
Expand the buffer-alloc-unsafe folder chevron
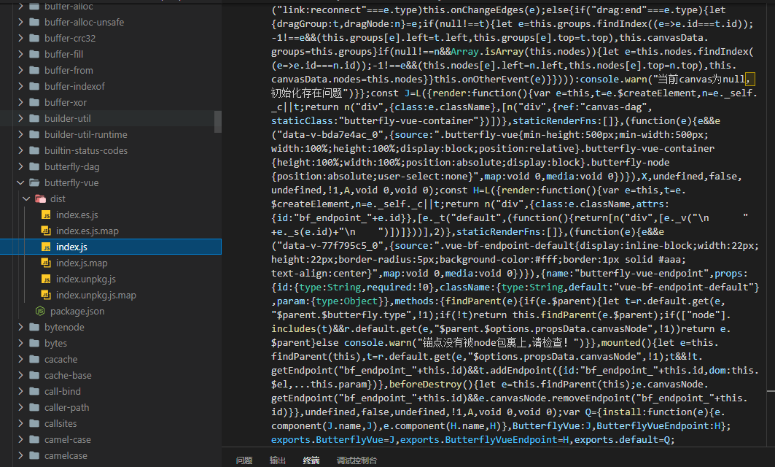click(20, 23)
